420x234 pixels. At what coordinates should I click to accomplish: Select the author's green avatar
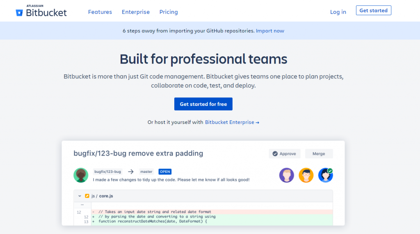point(81,175)
